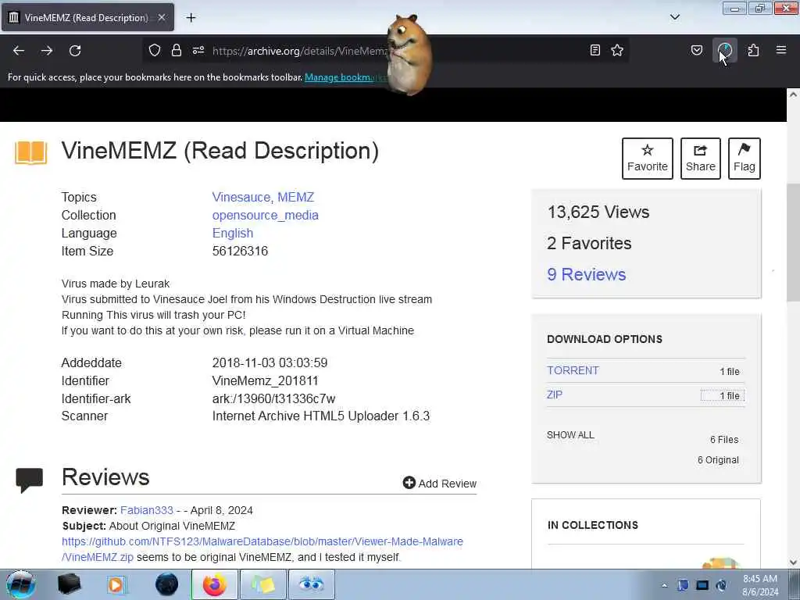Select the item size 56126316
Image resolution: width=800 pixels, height=600 pixels.
240,251
